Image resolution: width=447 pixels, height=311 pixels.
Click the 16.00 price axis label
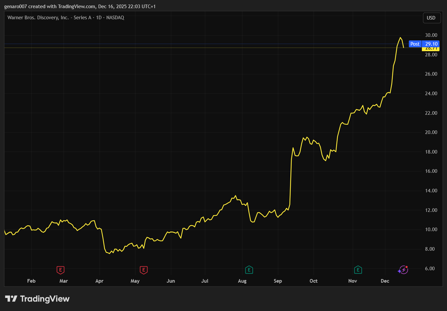pos(431,171)
